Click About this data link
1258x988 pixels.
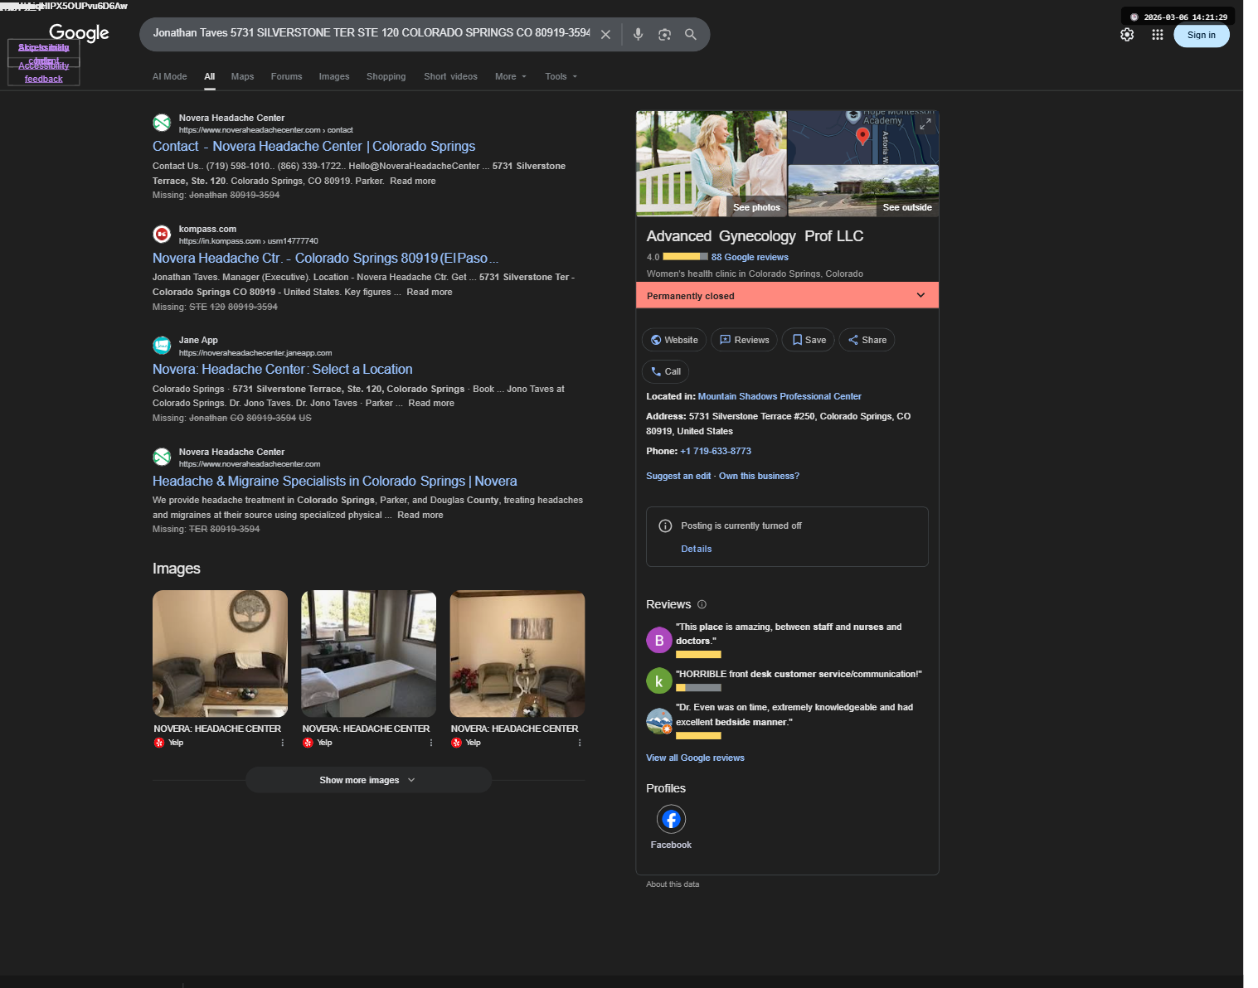click(x=673, y=884)
